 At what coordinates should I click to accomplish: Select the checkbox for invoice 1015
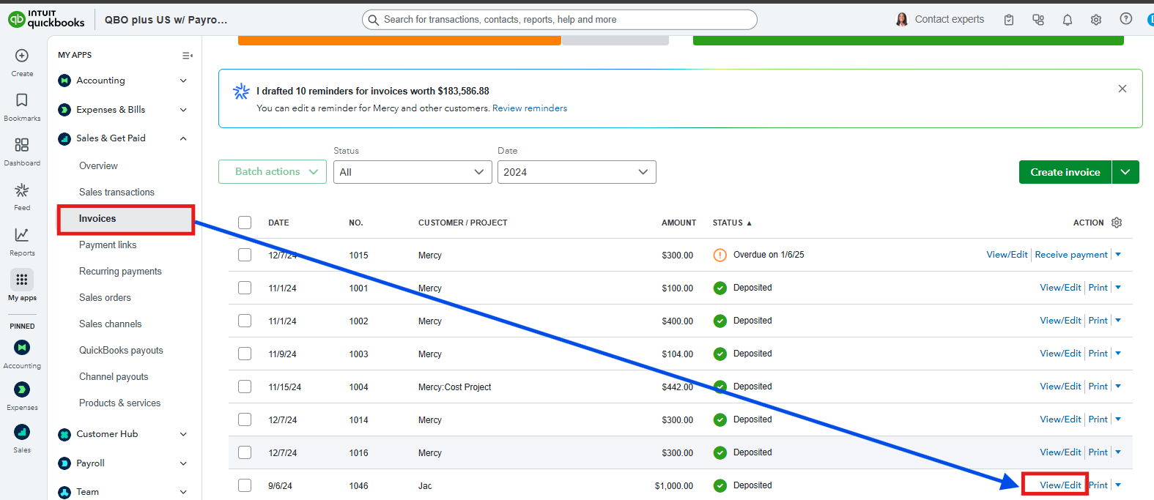point(245,255)
